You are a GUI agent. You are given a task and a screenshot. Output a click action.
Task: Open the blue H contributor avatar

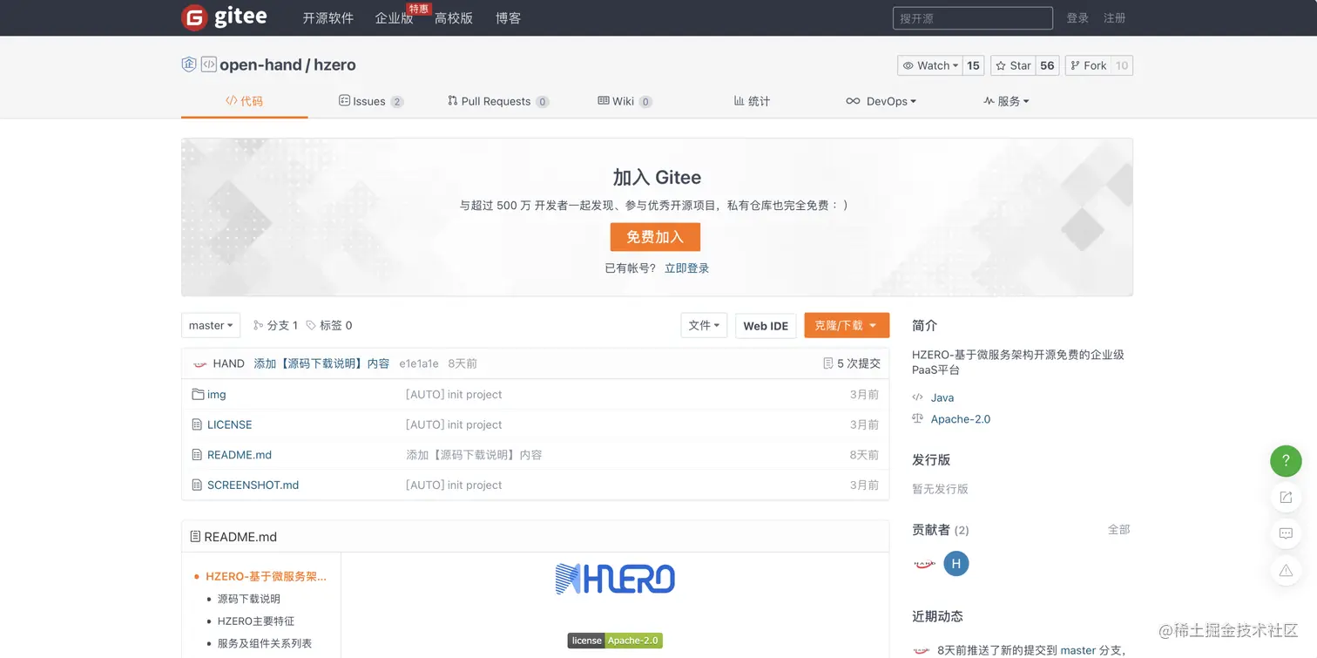[x=956, y=563]
